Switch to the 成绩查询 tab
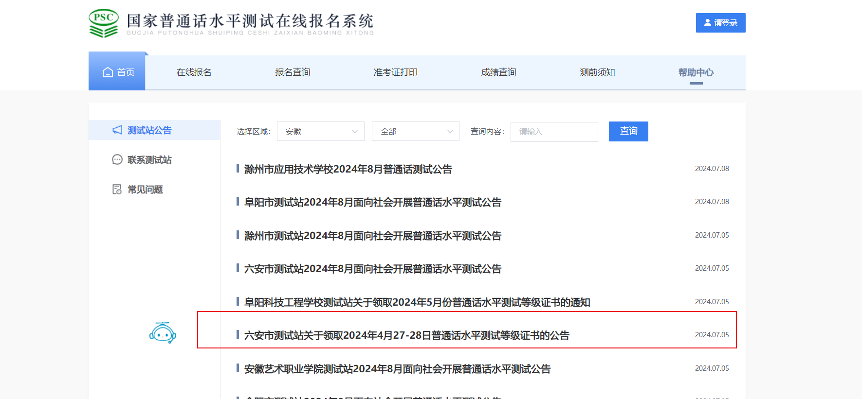862x399 pixels. (498, 72)
